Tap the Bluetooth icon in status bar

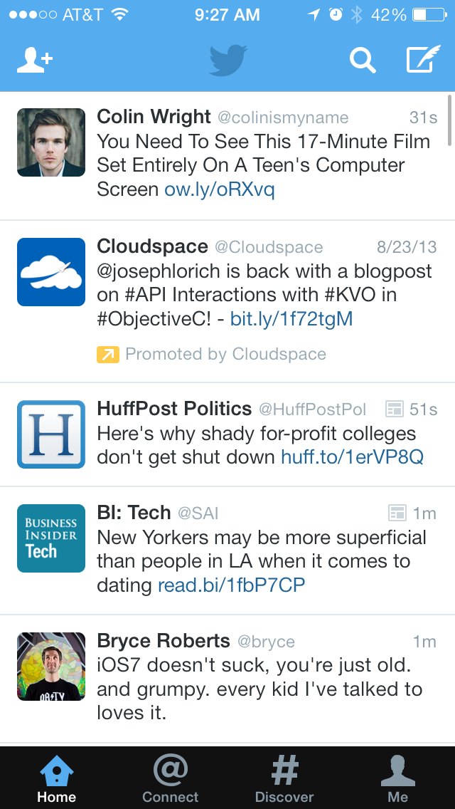356,14
